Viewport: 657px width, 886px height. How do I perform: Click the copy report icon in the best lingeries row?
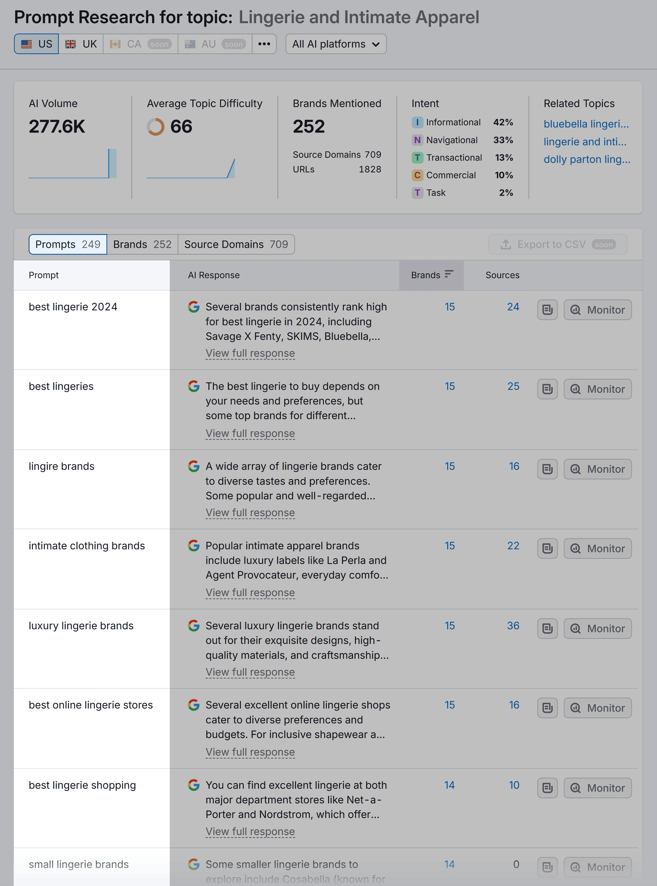click(547, 389)
